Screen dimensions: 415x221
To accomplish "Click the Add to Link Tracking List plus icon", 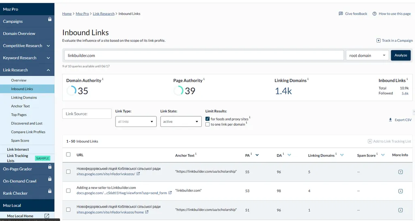I will [x=370, y=142].
